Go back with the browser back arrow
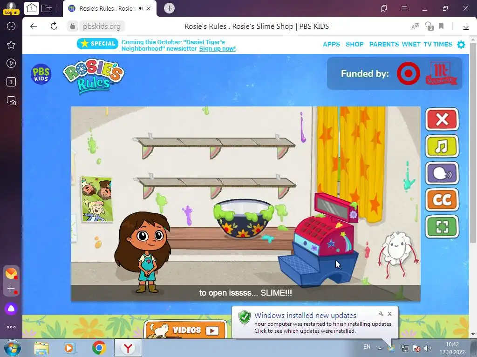477x357 pixels. coord(34,26)
